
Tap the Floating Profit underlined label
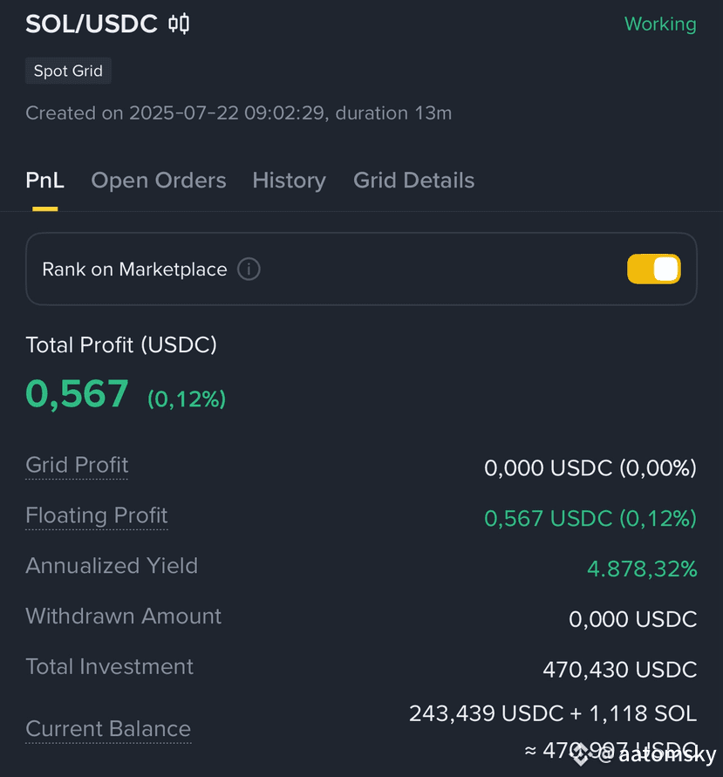click(97, 516)
